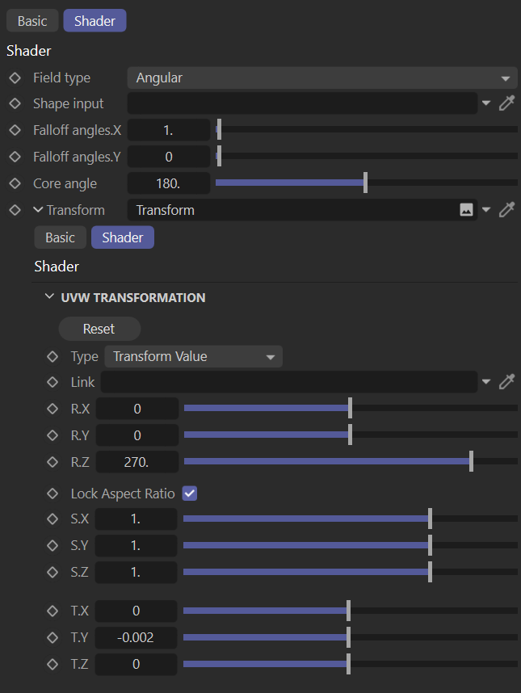The width and height of the screenshot is (521, 693).
Task: Click keyframe diamond for Lock Aspect Ratio
Action: click(x=53, y=493)
